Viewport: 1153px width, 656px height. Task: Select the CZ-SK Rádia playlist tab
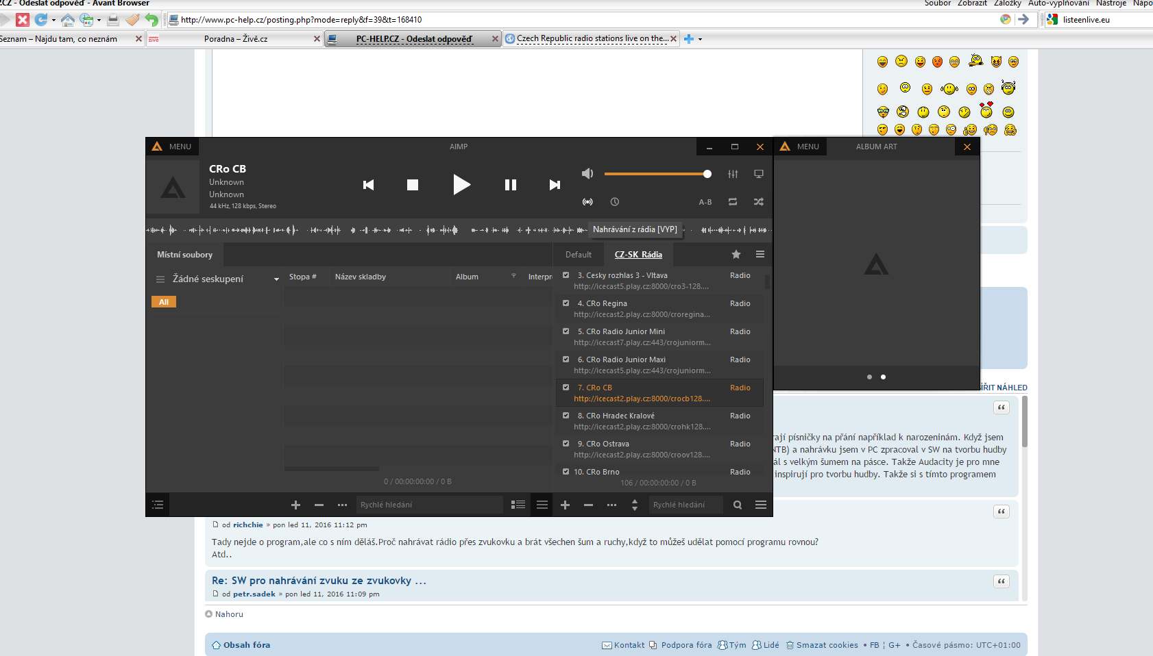tap(638, 255)
